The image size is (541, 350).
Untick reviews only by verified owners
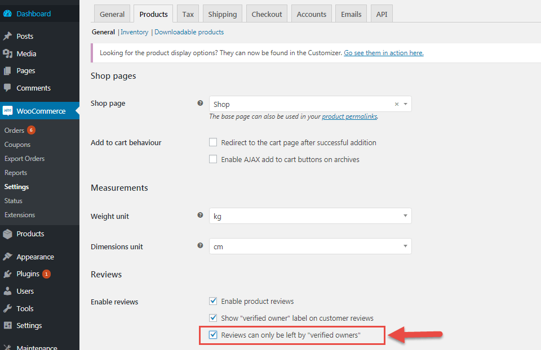point(213,335)
